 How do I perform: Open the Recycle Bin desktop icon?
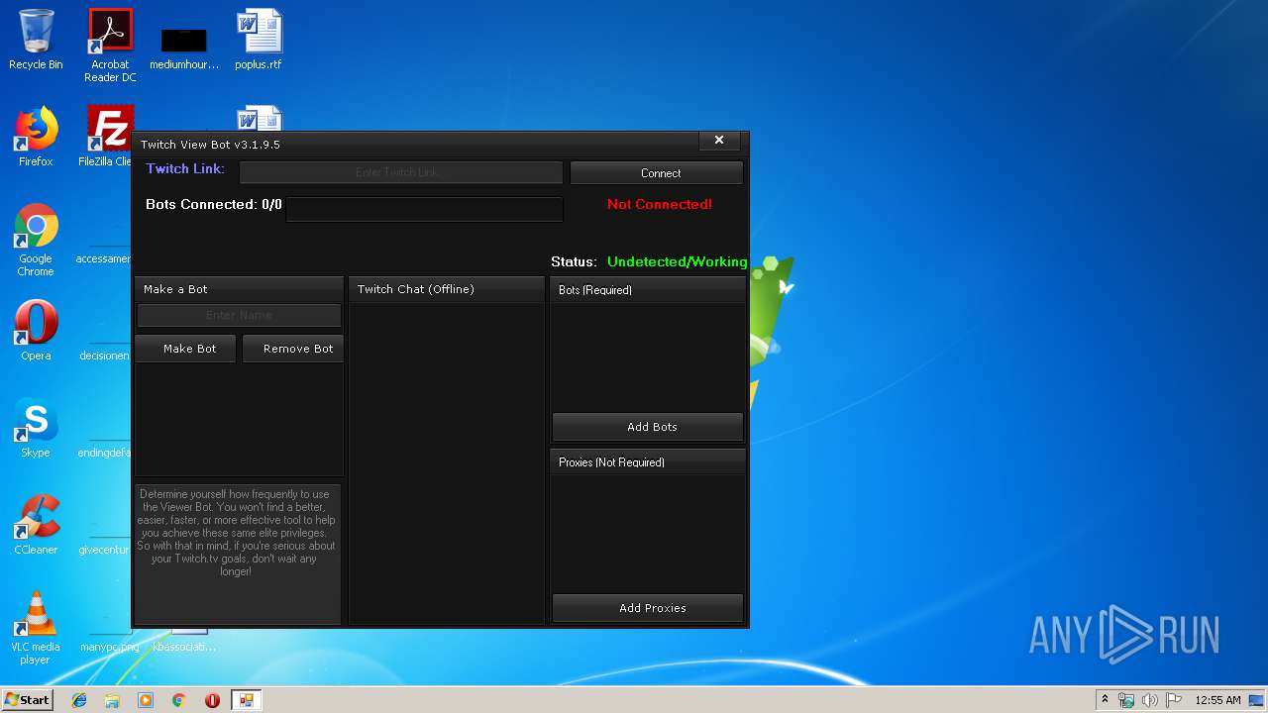[36, 40]
